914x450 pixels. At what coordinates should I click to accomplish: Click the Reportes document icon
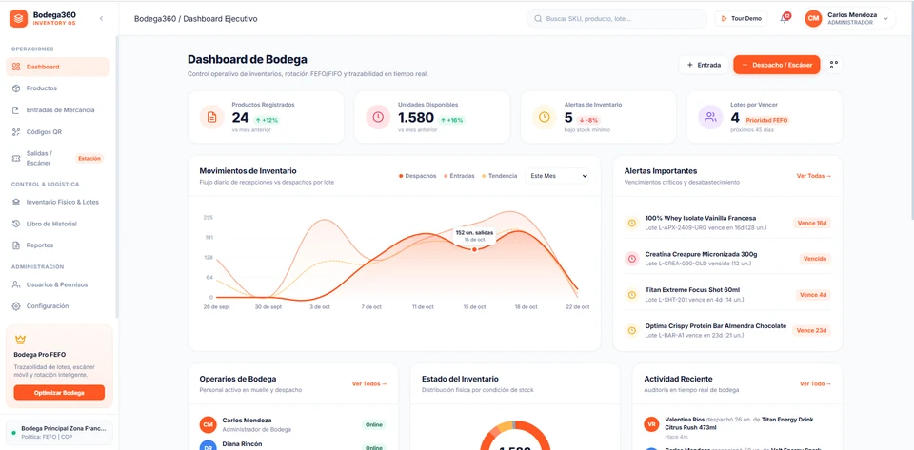[x=16, y=245]
